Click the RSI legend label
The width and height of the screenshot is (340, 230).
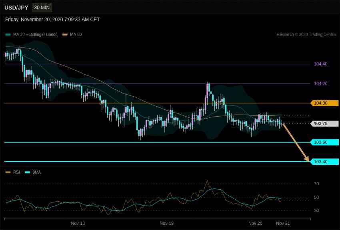tap(16, 172)
